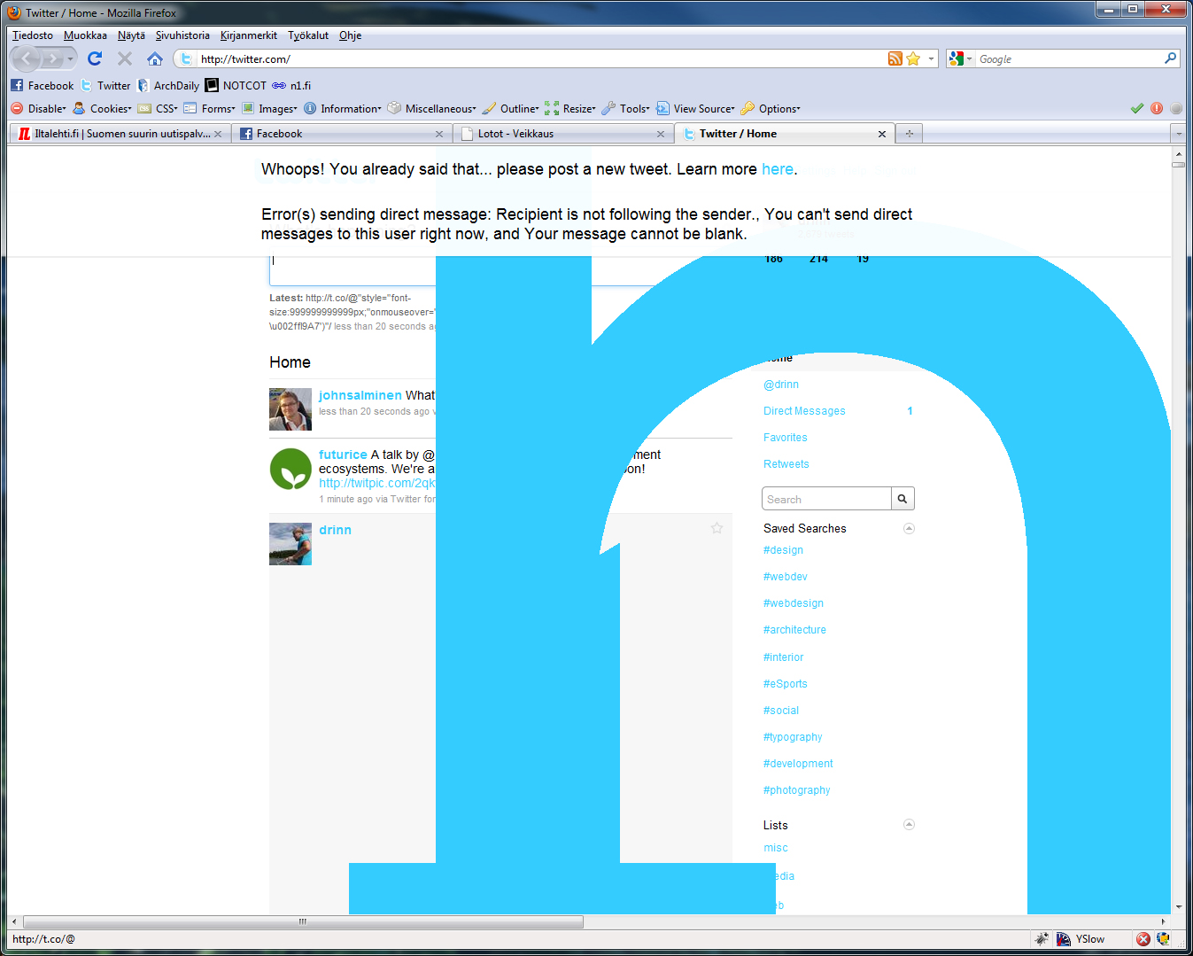Click the horizontal scrollbar thumb
This screenshot has height=956, width=1193.
tap(303, 921)
